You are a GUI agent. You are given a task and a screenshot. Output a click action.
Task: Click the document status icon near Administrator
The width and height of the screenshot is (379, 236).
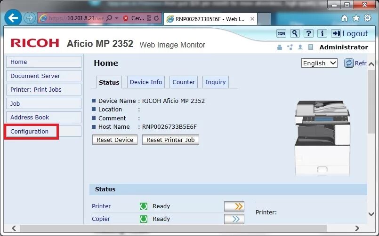point(311,47)
